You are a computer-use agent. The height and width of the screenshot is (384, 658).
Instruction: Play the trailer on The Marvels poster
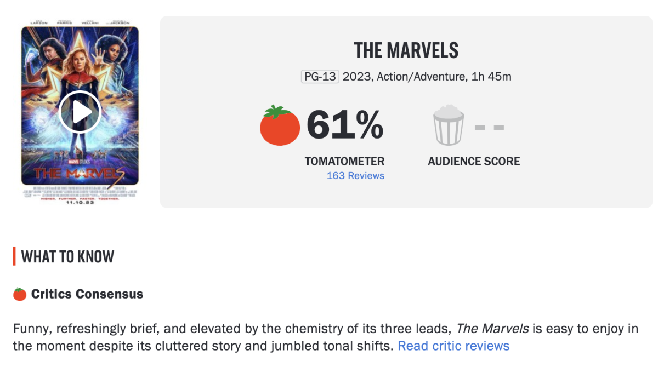tap(80, 112)
